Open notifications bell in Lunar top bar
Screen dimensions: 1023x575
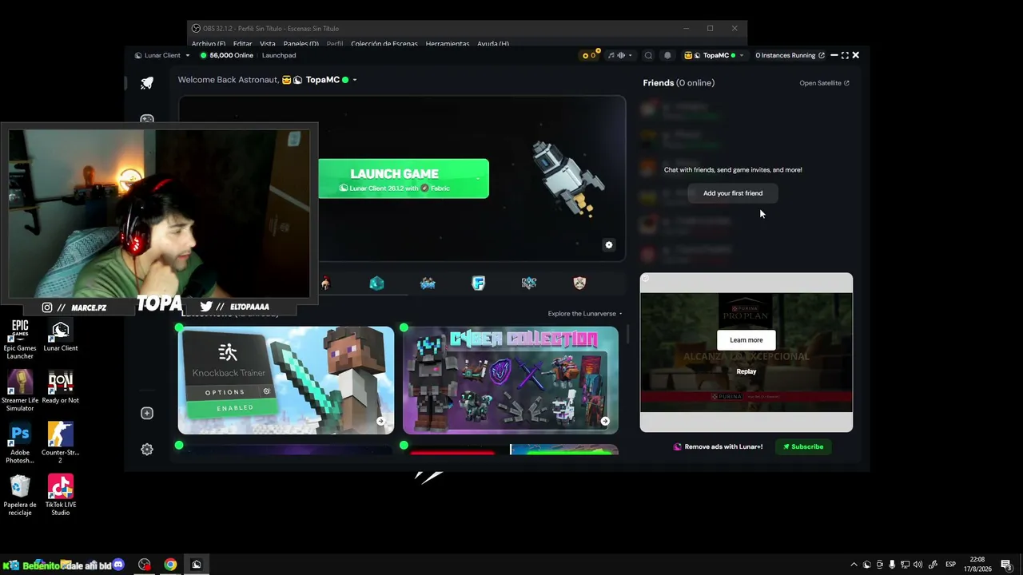667,56
